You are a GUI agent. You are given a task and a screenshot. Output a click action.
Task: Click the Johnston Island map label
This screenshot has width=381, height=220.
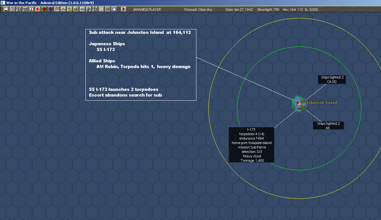(x=322, y=103)
